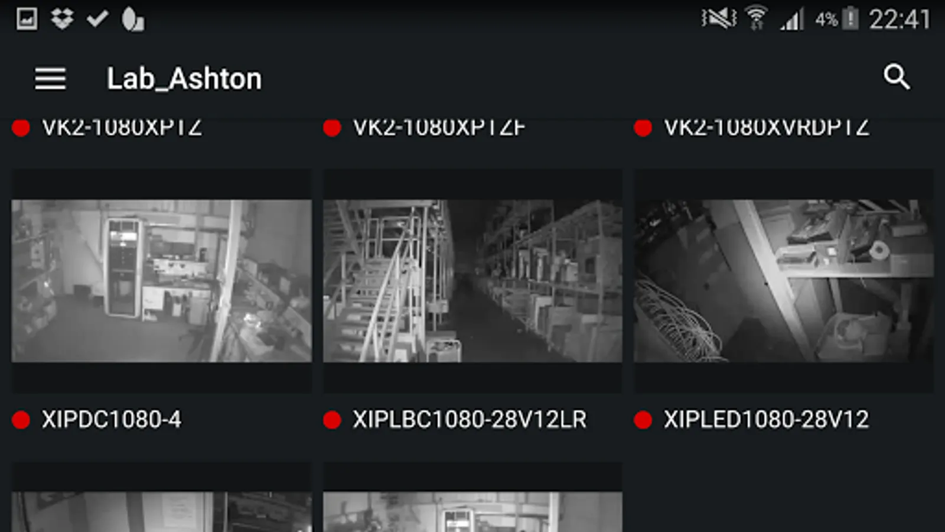Open the XIPLBC1080-28V12LR stairway camera feed

(472, 281)
